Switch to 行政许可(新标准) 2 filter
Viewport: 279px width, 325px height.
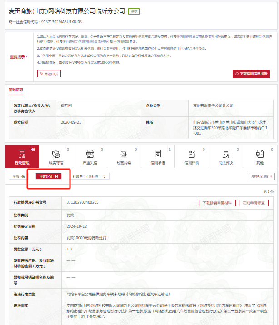(x=89, y=176)
